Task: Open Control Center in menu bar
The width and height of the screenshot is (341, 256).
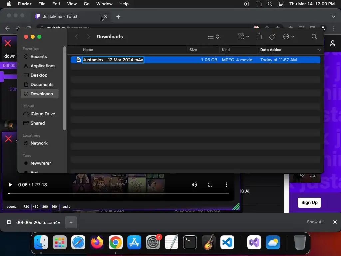Action: [x=281, y=4]
